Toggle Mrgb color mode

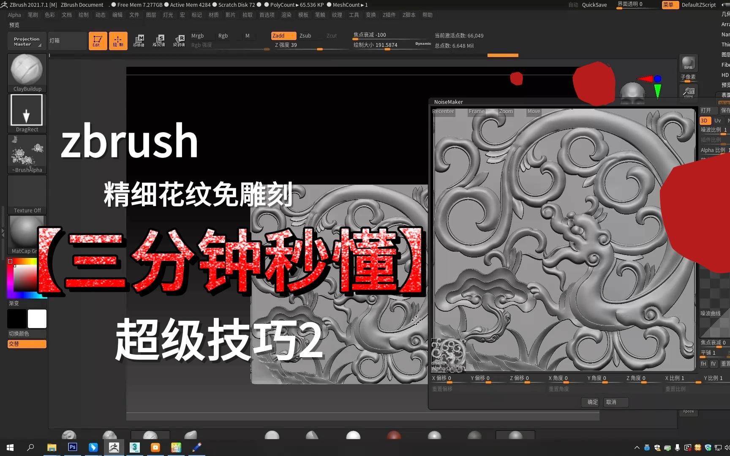pyautogui.click(x=197, y=36)
